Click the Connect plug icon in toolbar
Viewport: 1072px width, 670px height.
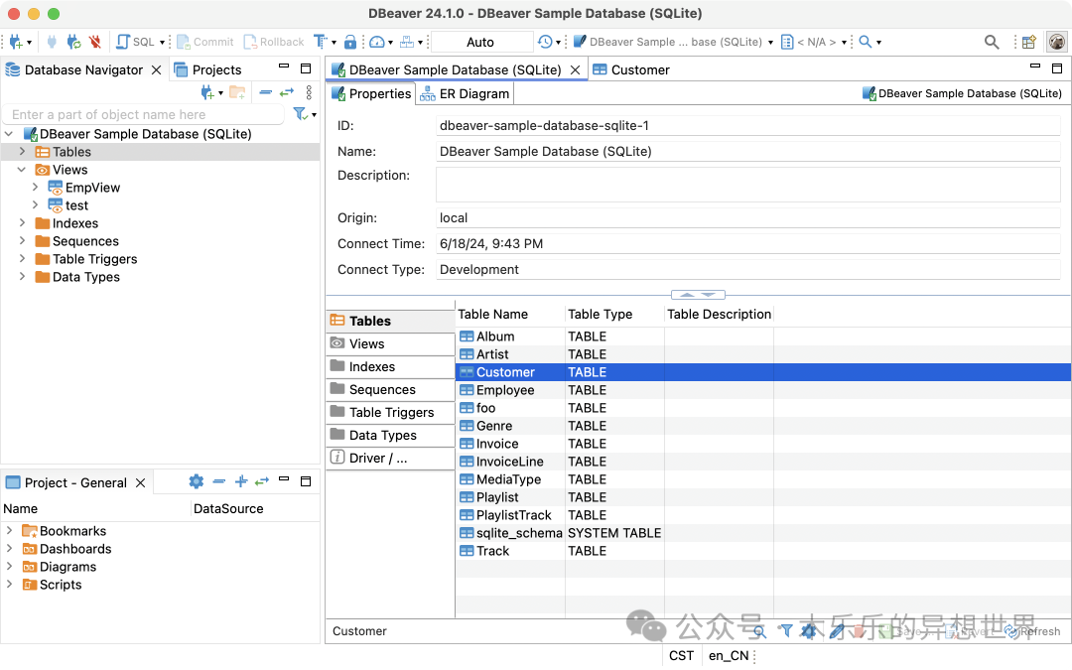point(52,42)
